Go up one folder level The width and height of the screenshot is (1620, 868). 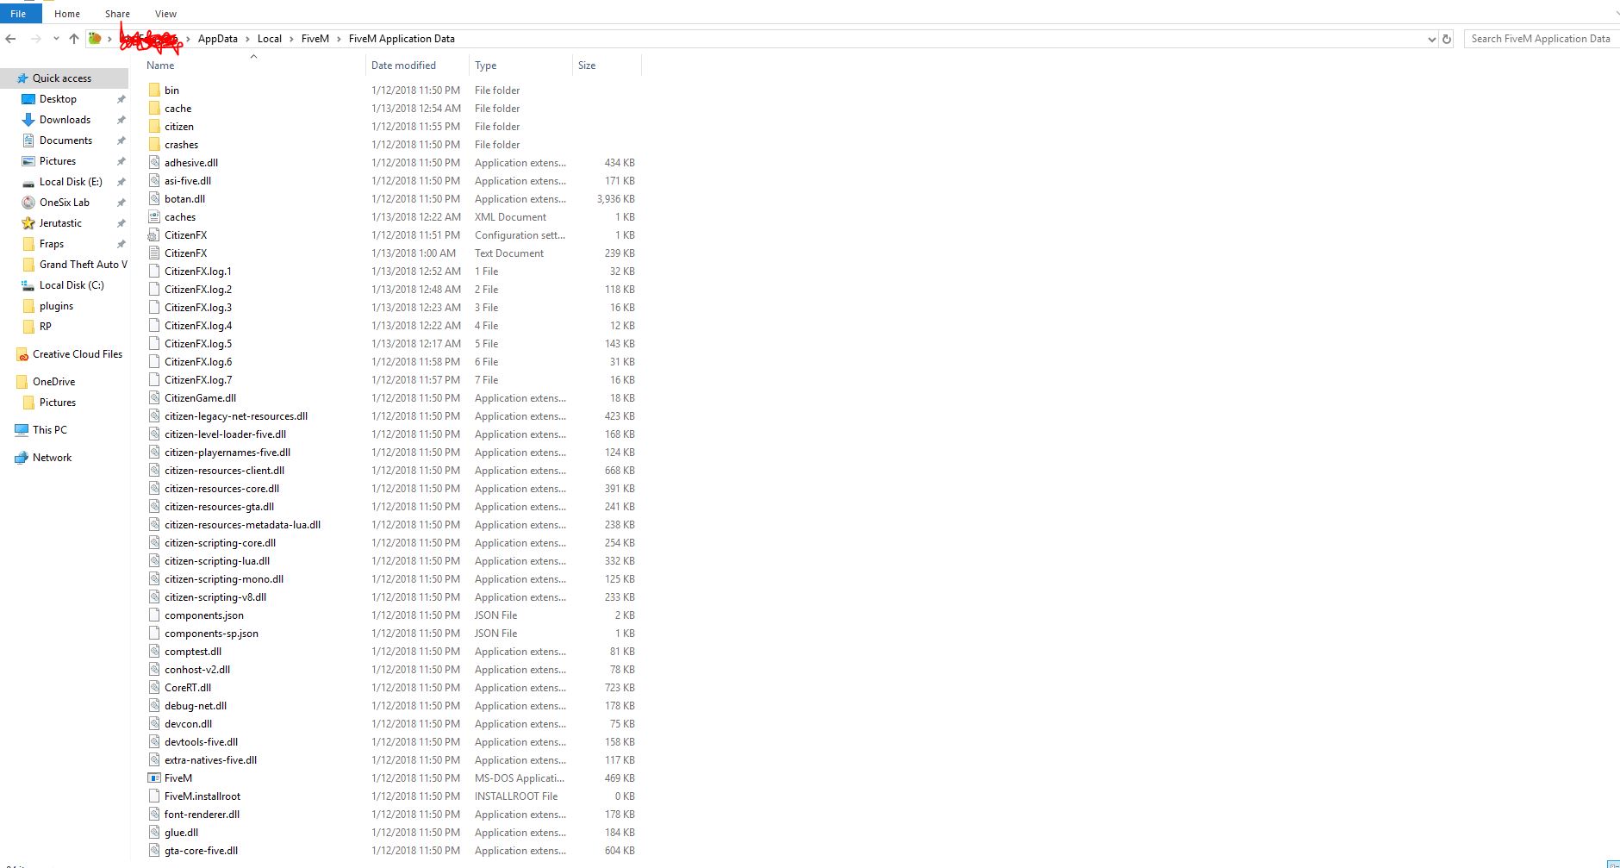[x=74, y=39]
